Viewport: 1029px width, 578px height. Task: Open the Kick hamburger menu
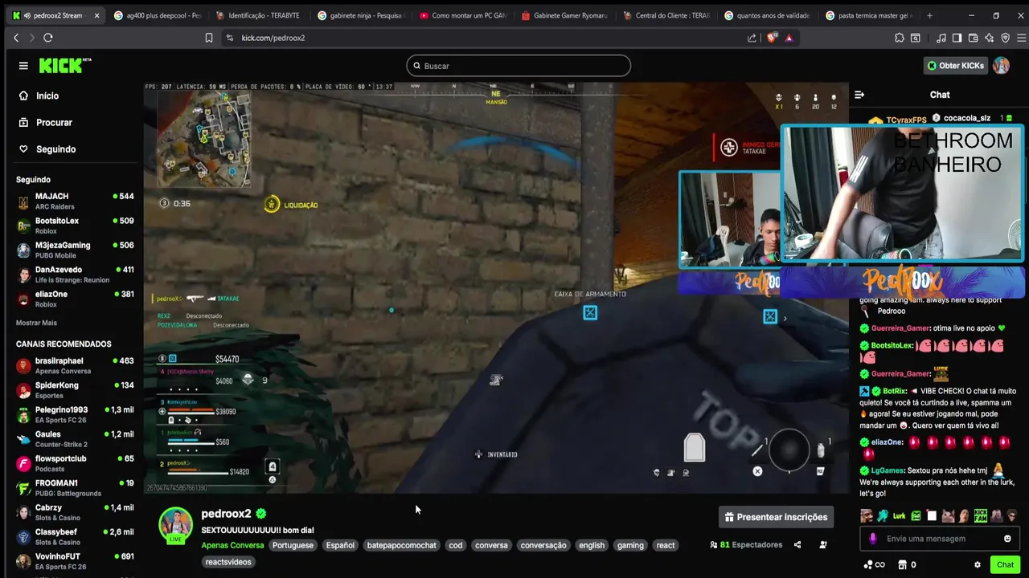[23, 66]
